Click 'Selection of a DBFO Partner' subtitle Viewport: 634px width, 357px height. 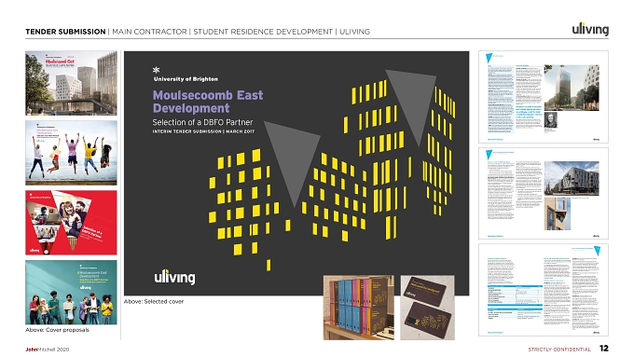[202, 122]
